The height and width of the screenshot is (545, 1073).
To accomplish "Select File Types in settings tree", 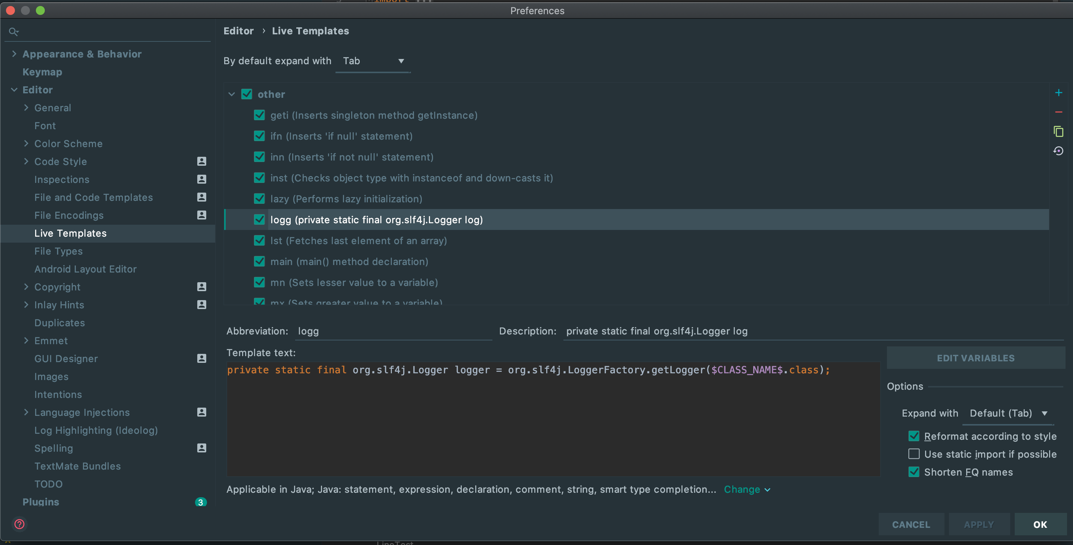I will pos(58,251).
